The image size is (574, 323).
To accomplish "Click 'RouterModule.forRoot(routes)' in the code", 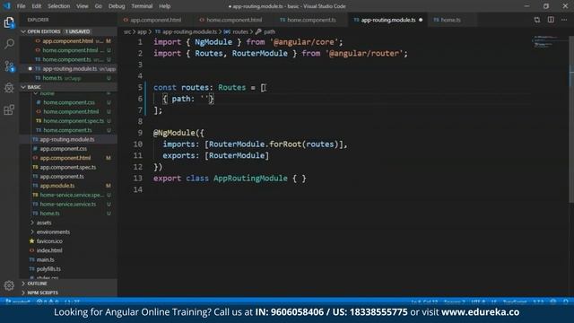I will pyautogui.click(x=274, y=144).
